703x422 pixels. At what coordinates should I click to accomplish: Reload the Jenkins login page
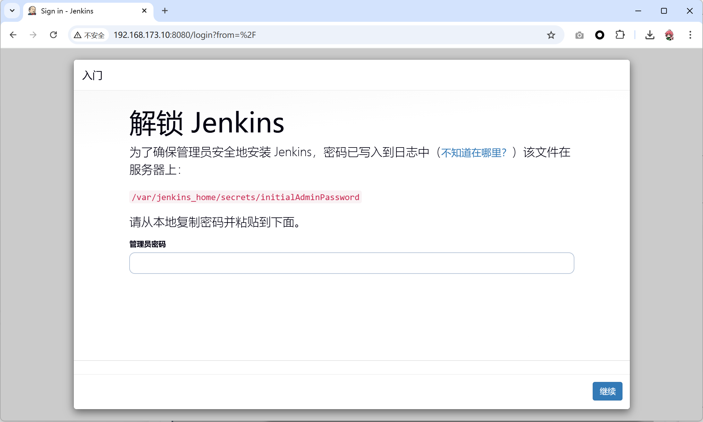click(x=54, y=35)
